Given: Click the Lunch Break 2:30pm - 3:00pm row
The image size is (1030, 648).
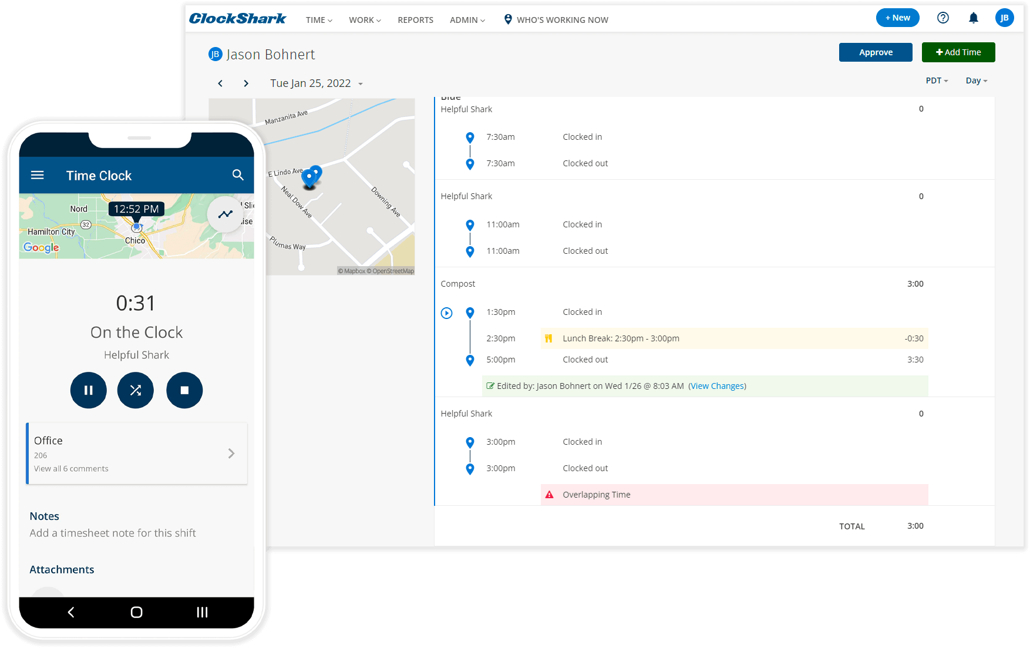Looking at the screenshot, I should click(x=735, y=338).
